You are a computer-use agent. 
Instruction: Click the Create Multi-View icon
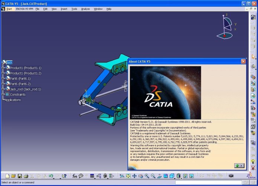click(x=166, y=176)
